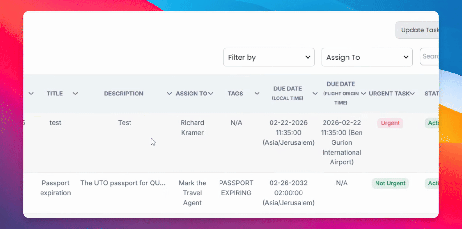Open the Filter by dropdown

click(269, 57)
